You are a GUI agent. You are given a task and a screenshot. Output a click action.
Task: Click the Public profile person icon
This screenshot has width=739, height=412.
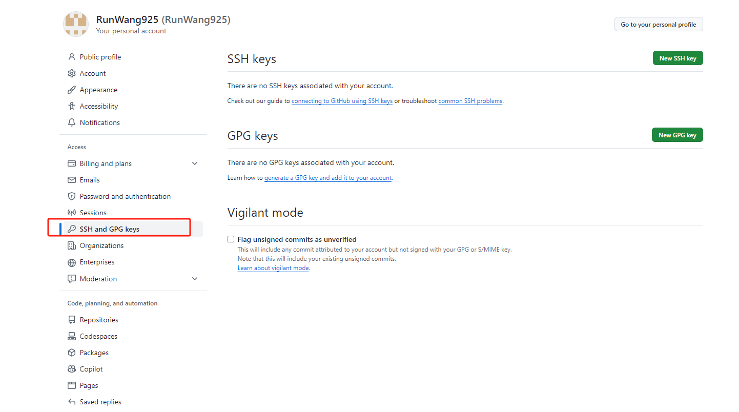[72, 57]
